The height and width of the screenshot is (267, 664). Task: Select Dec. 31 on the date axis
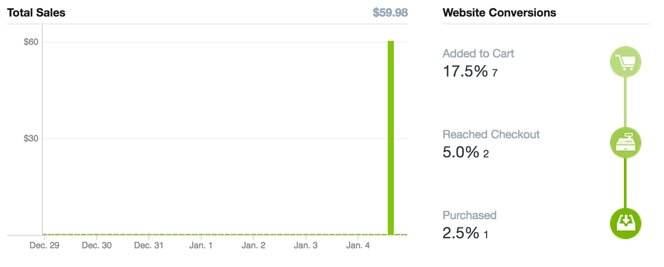[149, 246]
